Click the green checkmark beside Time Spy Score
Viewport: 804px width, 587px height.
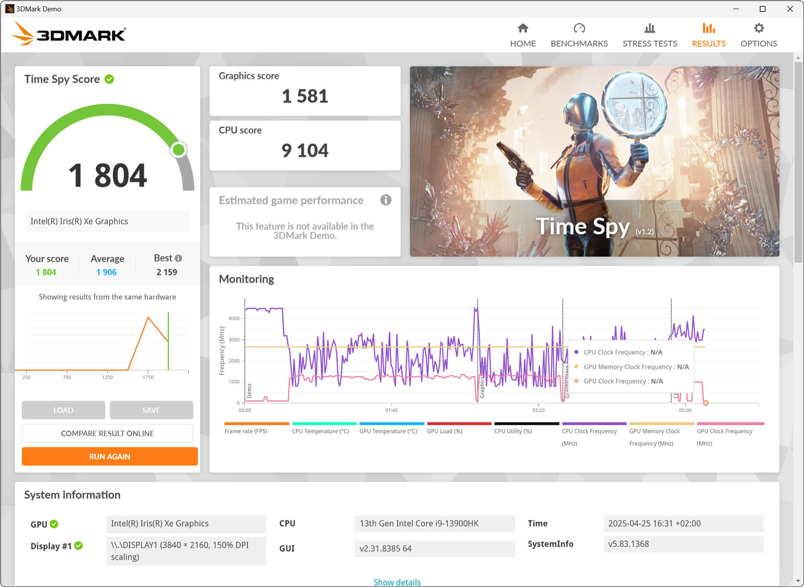tap(109, 79)
